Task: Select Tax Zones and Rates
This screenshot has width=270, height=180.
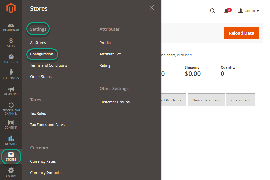Action: [x=47, y=125]
